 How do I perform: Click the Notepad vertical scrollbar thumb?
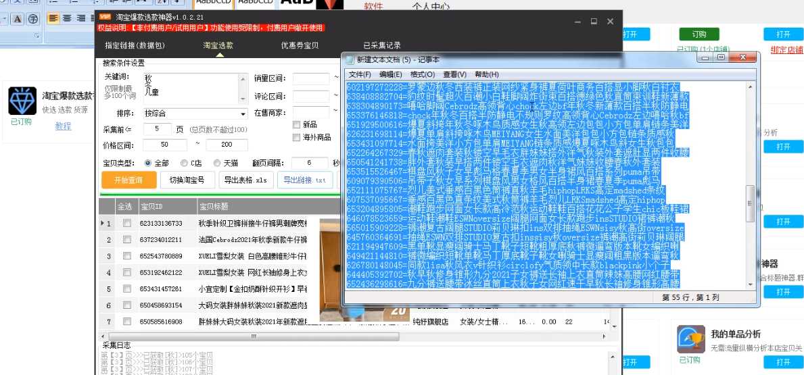[x=751, y=204]
